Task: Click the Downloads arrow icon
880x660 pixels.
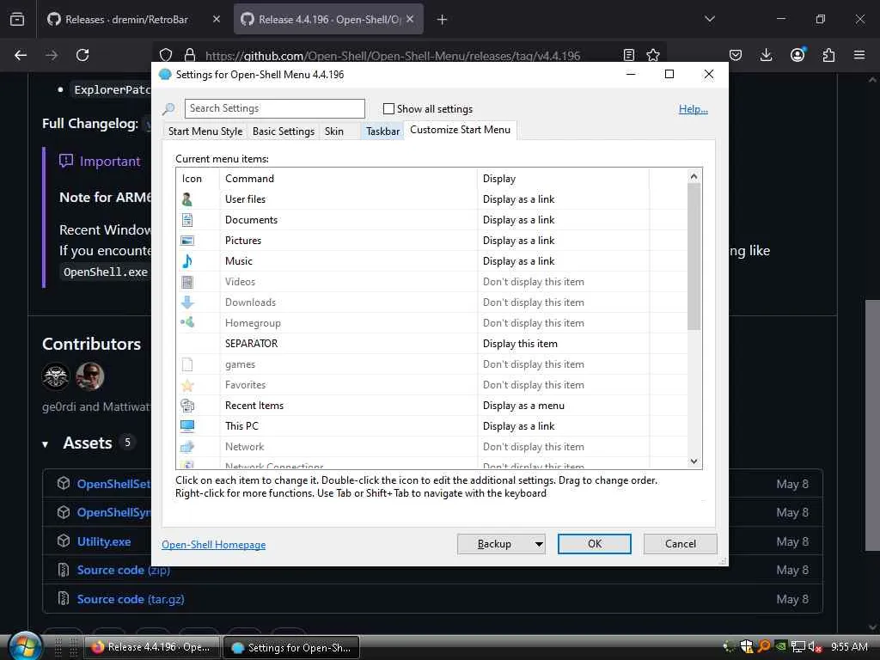Action: [187, 302]
